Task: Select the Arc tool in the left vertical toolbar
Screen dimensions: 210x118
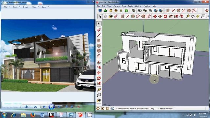Action: click(x=99, y=56)
